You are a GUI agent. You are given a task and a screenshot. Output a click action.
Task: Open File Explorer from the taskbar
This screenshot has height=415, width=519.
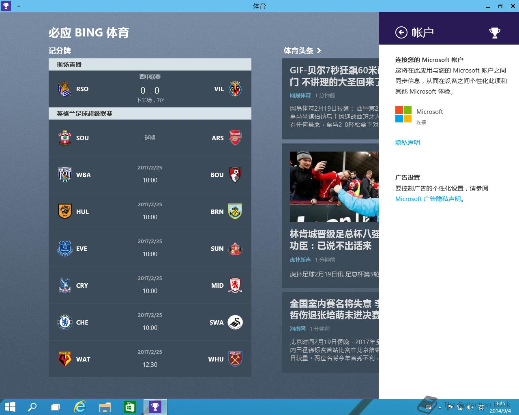click(105, 407)
